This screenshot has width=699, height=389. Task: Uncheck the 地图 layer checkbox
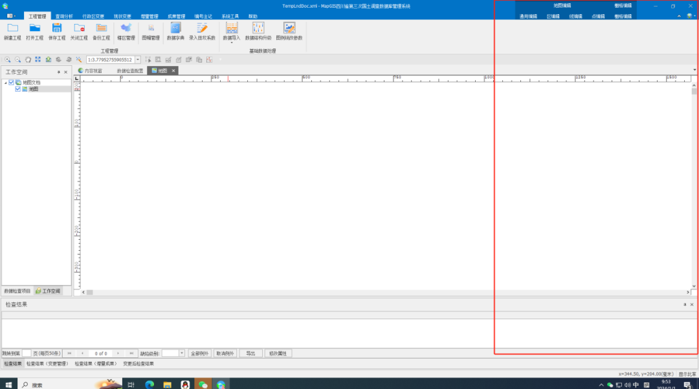click(18, 89)
